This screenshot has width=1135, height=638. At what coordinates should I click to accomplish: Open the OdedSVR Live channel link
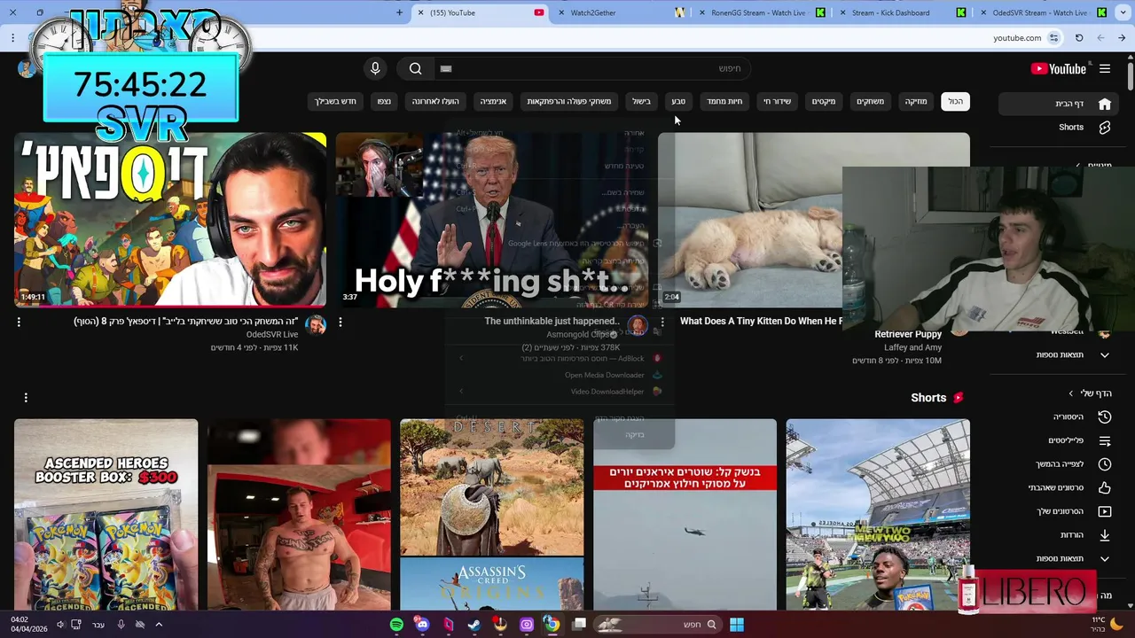pyautogui.click(x=272, y=335)
